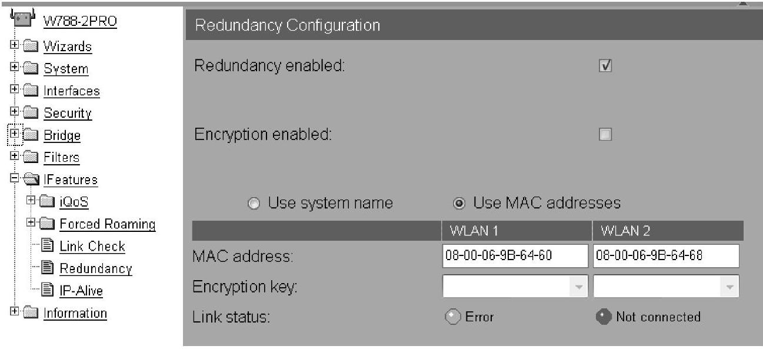Image resolution: width=763 pixels, height=349 pixels.
Task: Click the W788-2PRO device icon
Action: click(x=22, y=19)
